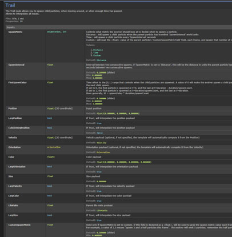Click the 'Trail' page heading
Image resolution: width=232 pixels, height=237 pixels.
point(10,5)
